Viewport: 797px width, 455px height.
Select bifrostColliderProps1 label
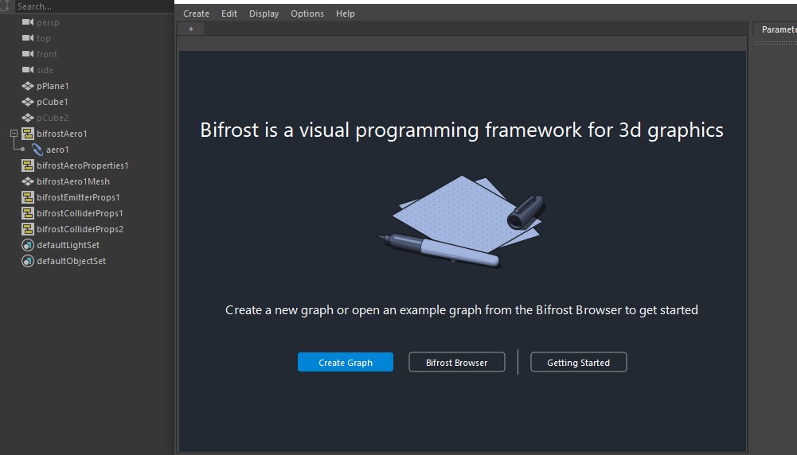coord(80,213)
